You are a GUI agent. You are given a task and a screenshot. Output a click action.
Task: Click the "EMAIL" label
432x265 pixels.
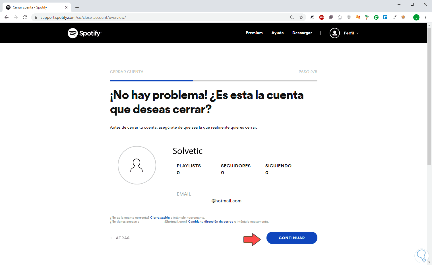(x=184, y=194)
